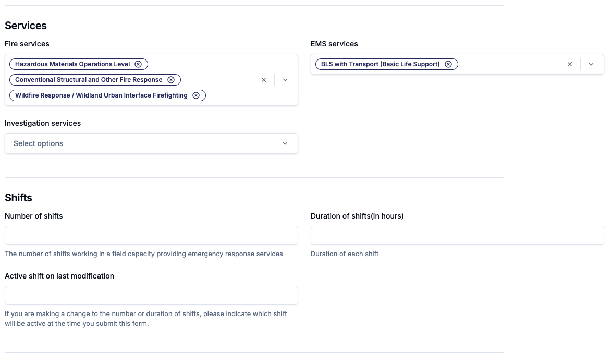Click the Duration of shifts(in hours) label
The height and width of the screenshot is (362, 612).
point(357,216)
